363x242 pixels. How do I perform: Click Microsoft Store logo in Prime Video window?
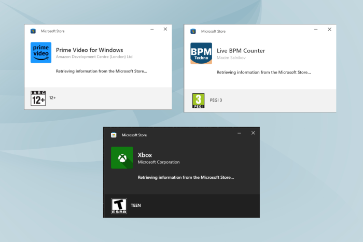click(x=33, y=31)
